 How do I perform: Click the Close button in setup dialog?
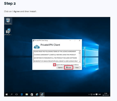(x=77, y=68)
